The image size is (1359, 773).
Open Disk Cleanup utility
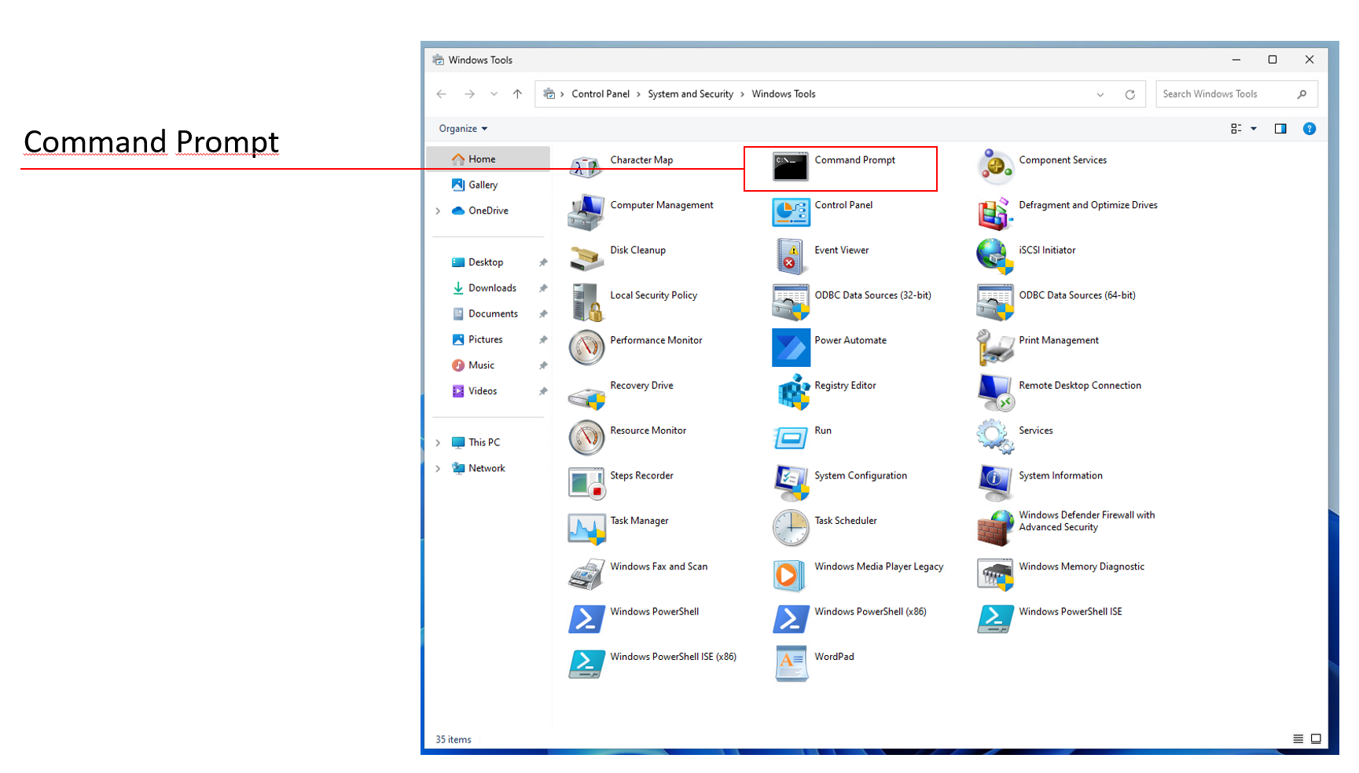click(x=637, y=251)
